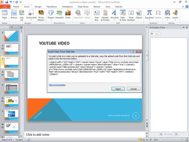
Task: Switch to Normal view in status bar
Action: pyautogui.click(x=140, y=140)
